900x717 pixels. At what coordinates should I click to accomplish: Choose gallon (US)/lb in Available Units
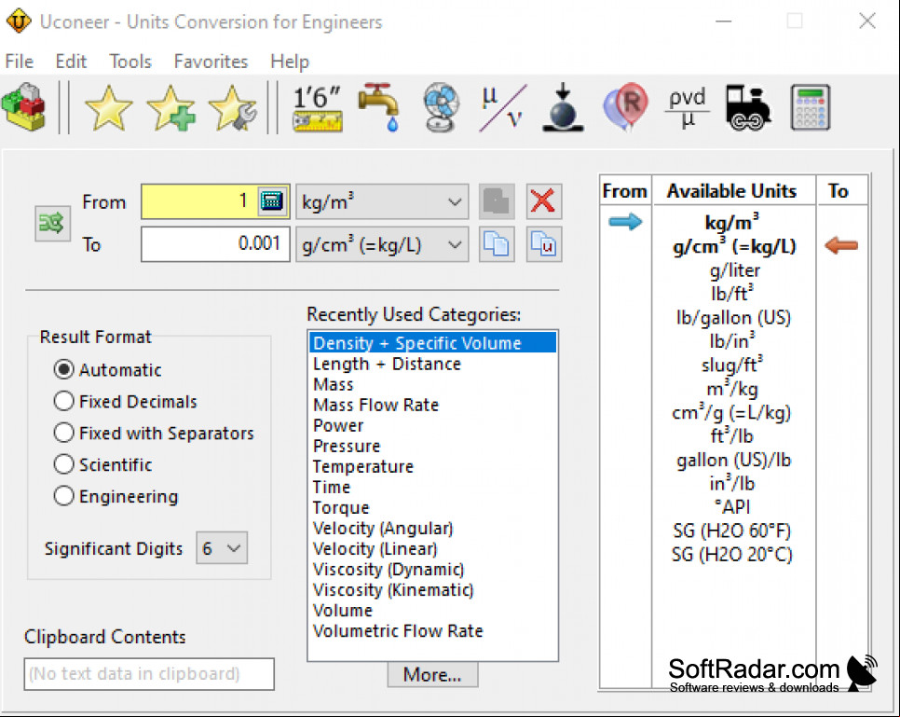733,461
